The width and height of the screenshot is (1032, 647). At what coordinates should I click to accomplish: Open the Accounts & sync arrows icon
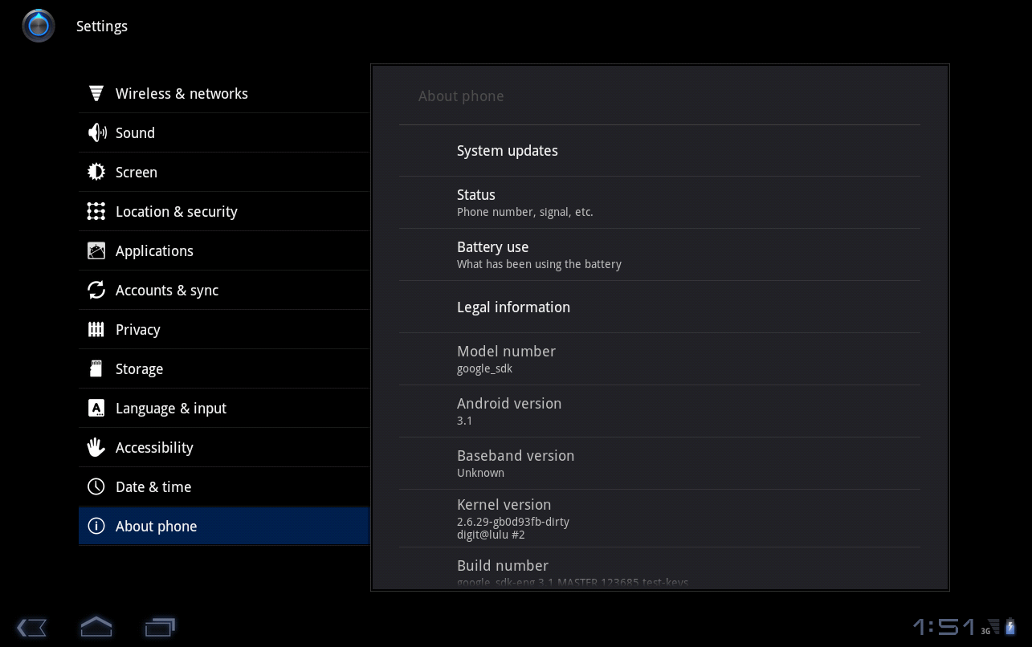tap(96, 290)
